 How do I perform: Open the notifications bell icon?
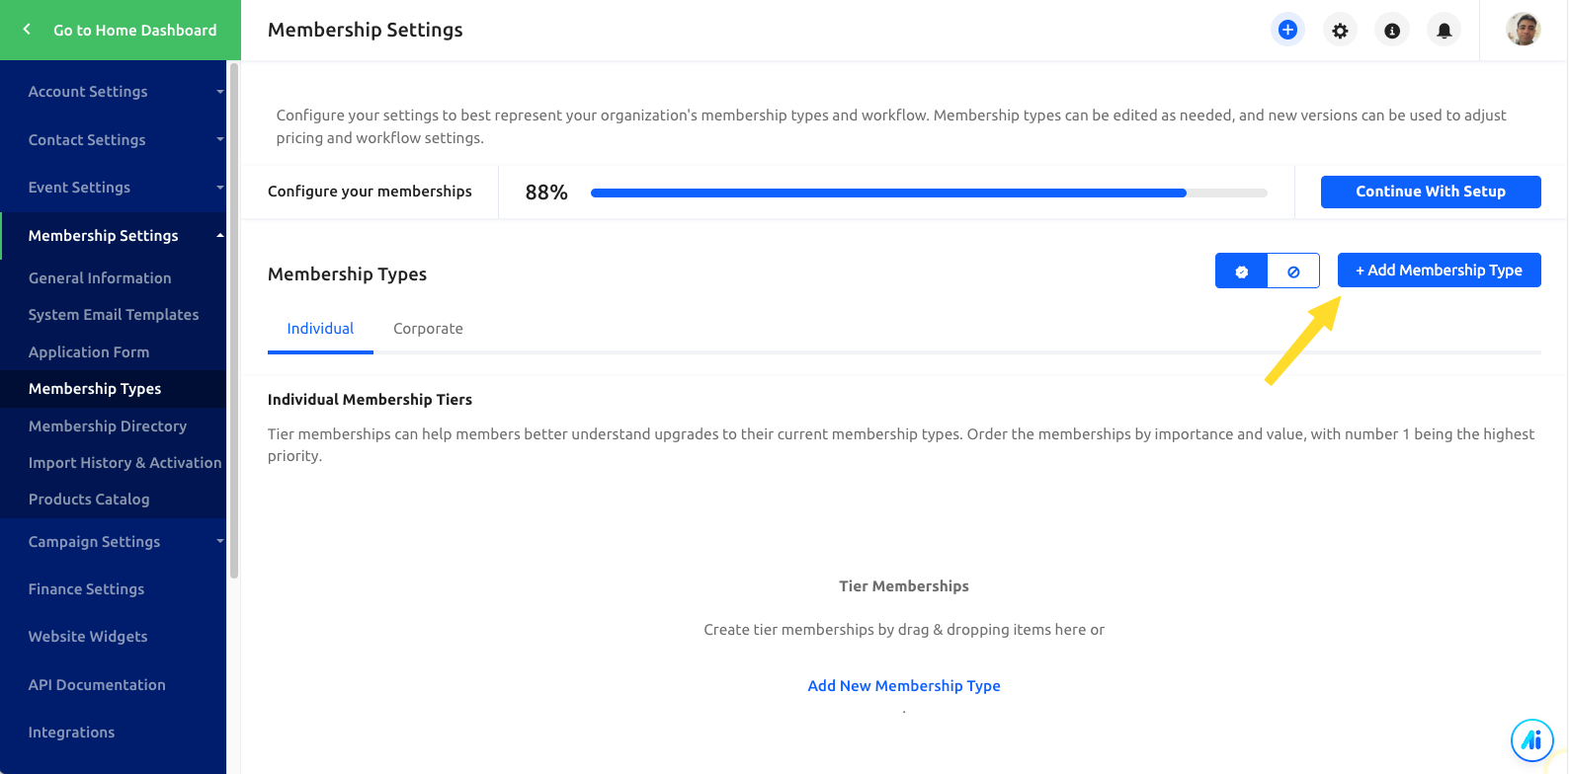1445,31
